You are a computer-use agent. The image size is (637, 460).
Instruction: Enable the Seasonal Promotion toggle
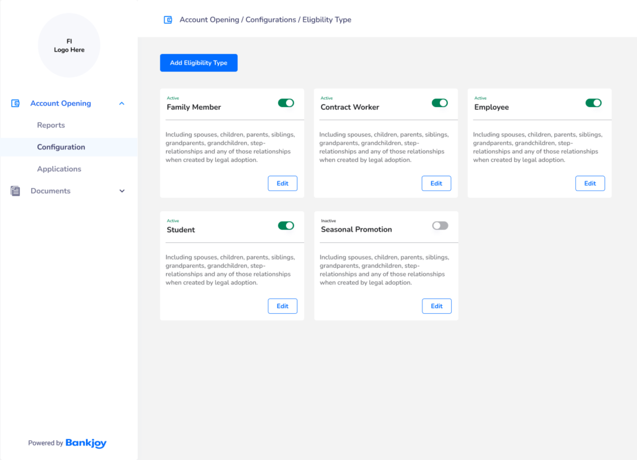[x=440, y=225]
